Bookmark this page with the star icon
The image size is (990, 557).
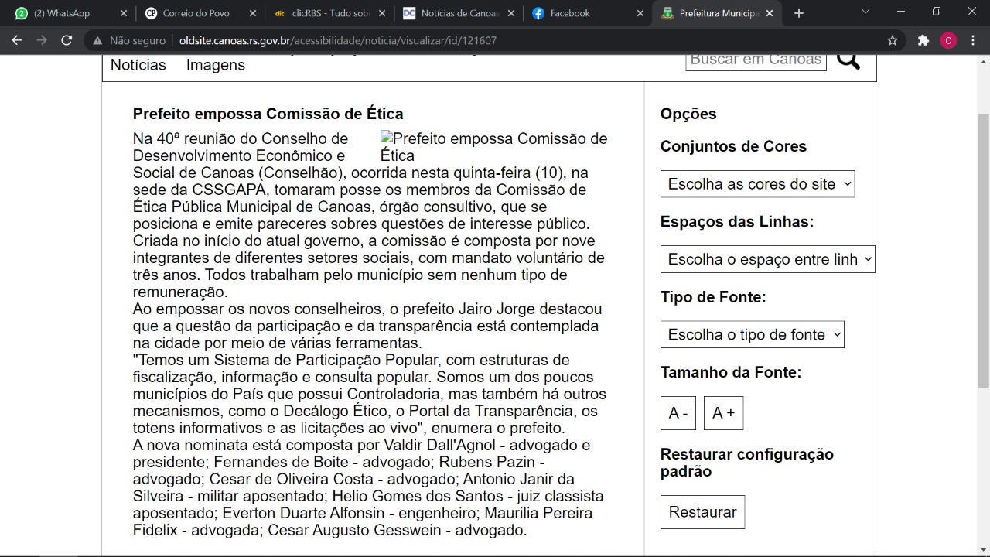pyautogui.click(x=893, y=40)
